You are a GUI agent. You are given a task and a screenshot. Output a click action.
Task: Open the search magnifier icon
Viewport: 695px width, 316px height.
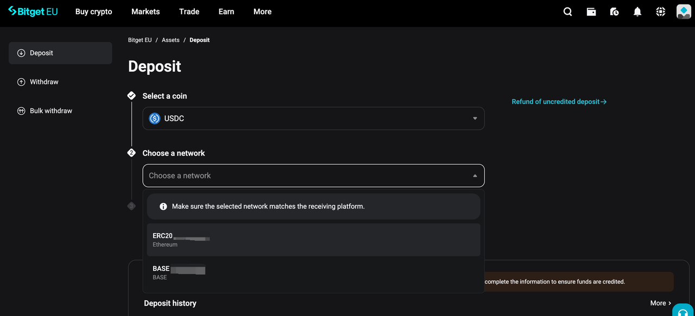coord(567,11)
